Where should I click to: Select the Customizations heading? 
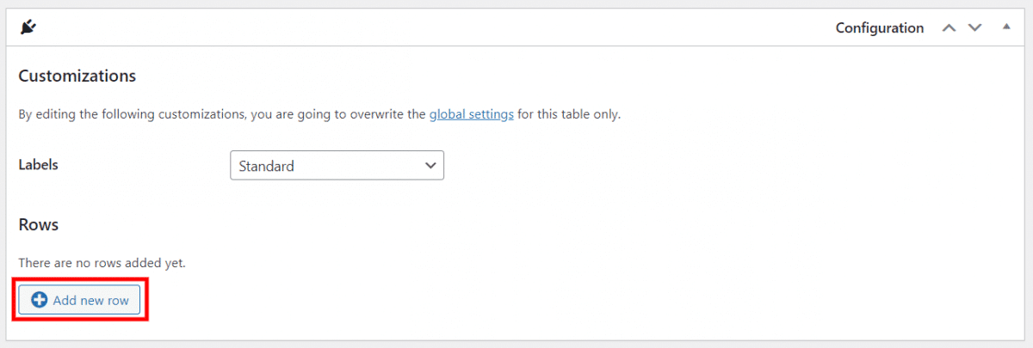(77, 76)
